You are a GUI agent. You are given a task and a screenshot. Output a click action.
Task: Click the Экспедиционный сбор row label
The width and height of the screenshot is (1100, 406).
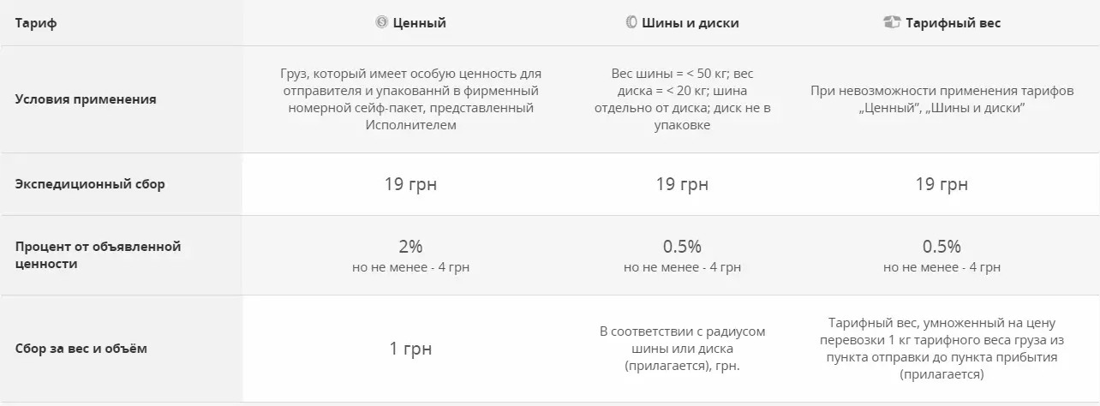pos(90,184)
